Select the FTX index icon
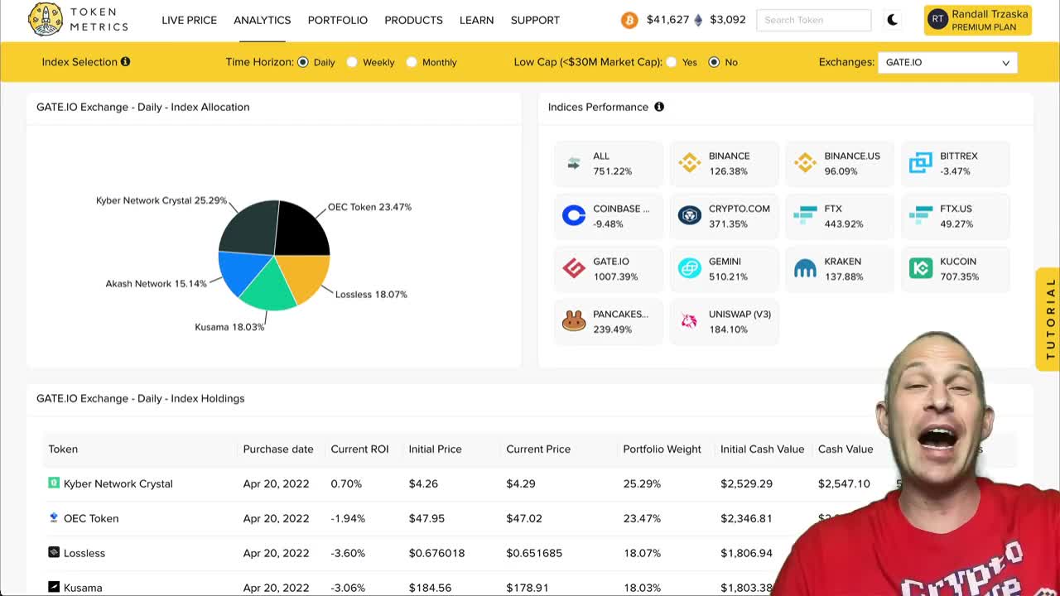 (x=805, y=216)
